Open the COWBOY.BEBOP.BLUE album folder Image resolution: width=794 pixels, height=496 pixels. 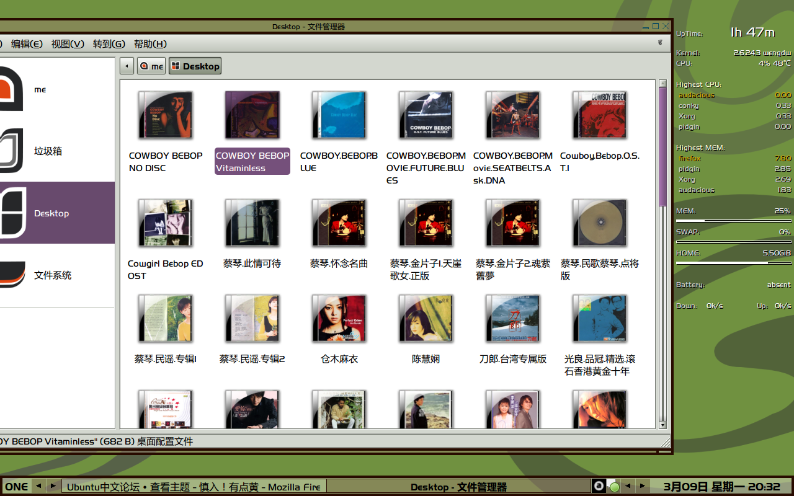[339, 115]
